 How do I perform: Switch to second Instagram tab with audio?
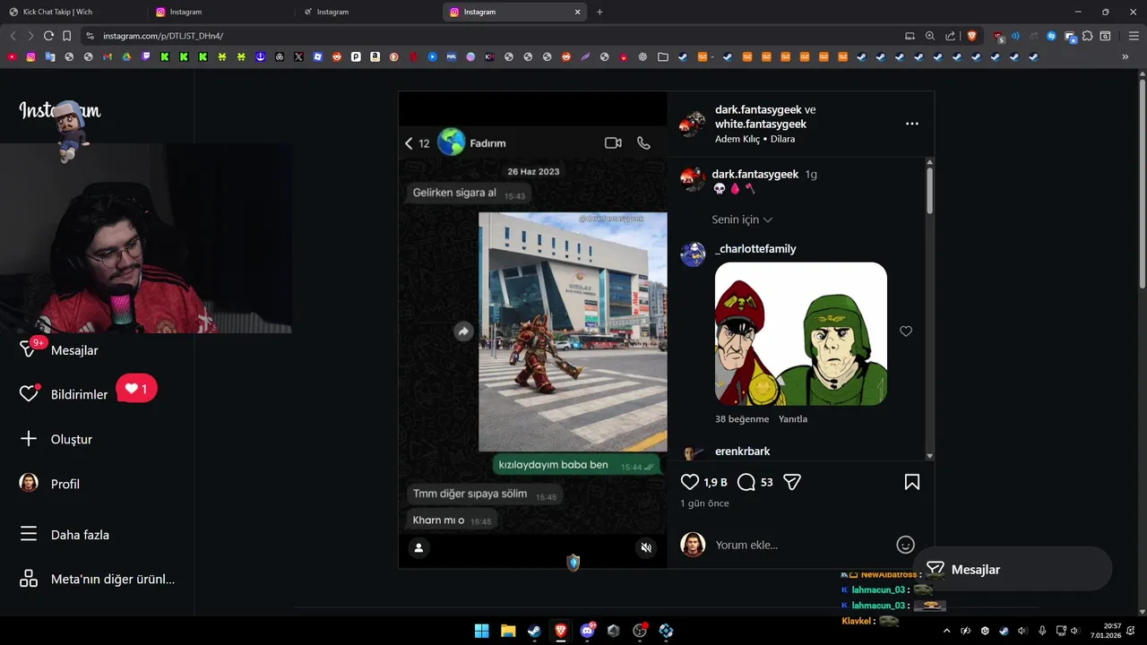(x=367, y=12)
